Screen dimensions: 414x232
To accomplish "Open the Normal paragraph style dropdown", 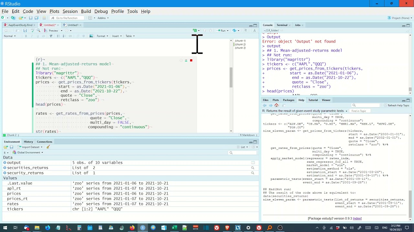I will [9, 36].
